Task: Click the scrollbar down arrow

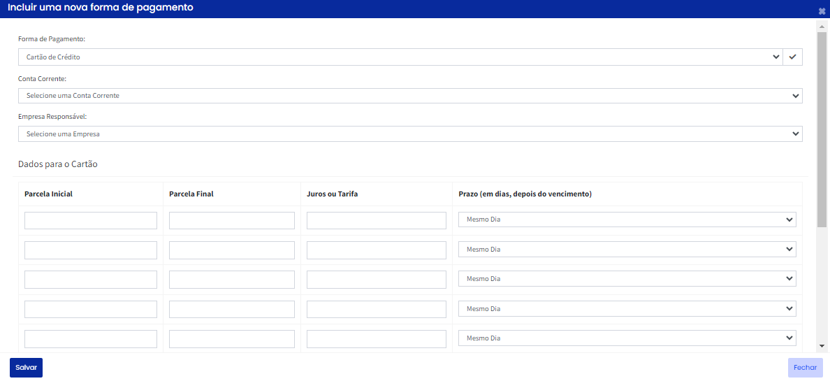Action: [822, 346]
